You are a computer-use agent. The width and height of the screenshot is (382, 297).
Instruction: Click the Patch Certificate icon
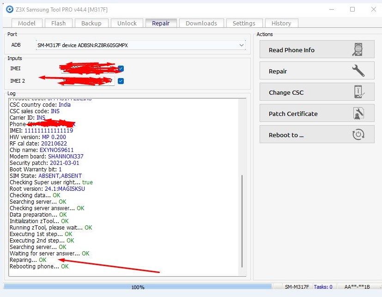click(358, 113)
